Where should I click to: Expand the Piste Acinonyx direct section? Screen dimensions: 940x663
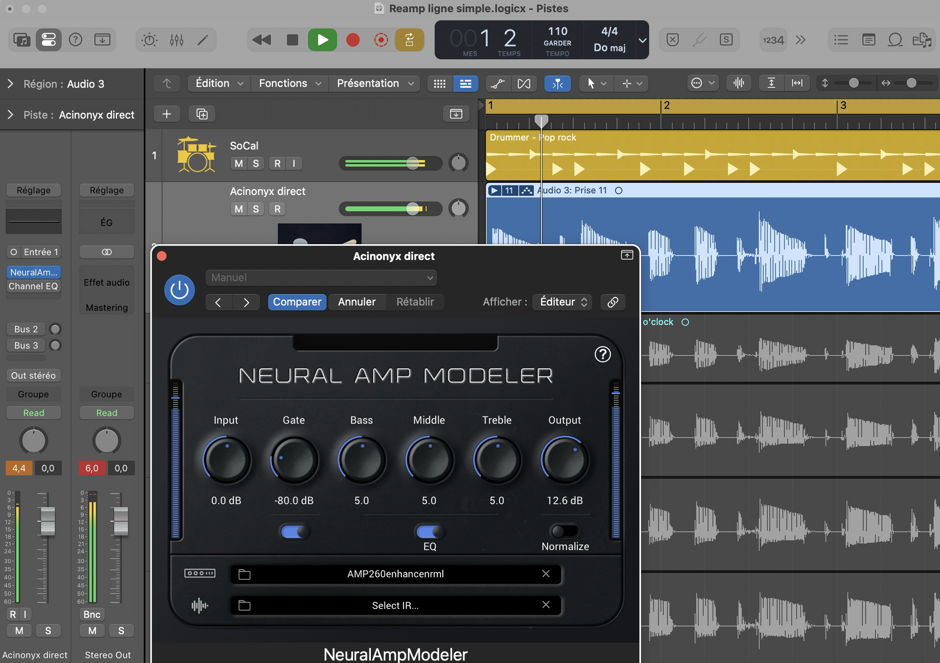pyautogui.click(x=10, y=115)
